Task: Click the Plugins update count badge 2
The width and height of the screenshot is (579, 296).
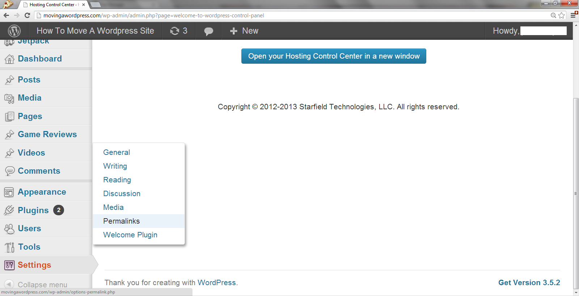Action: (59, 210)
